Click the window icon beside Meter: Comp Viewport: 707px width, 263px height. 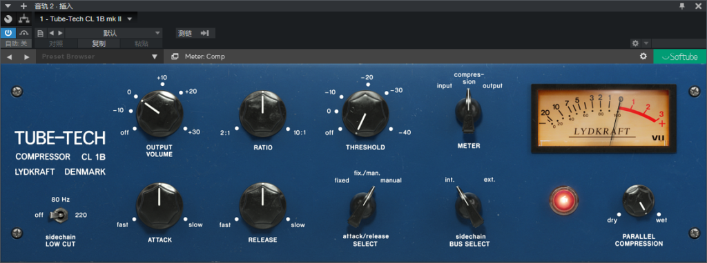(175, 56)
